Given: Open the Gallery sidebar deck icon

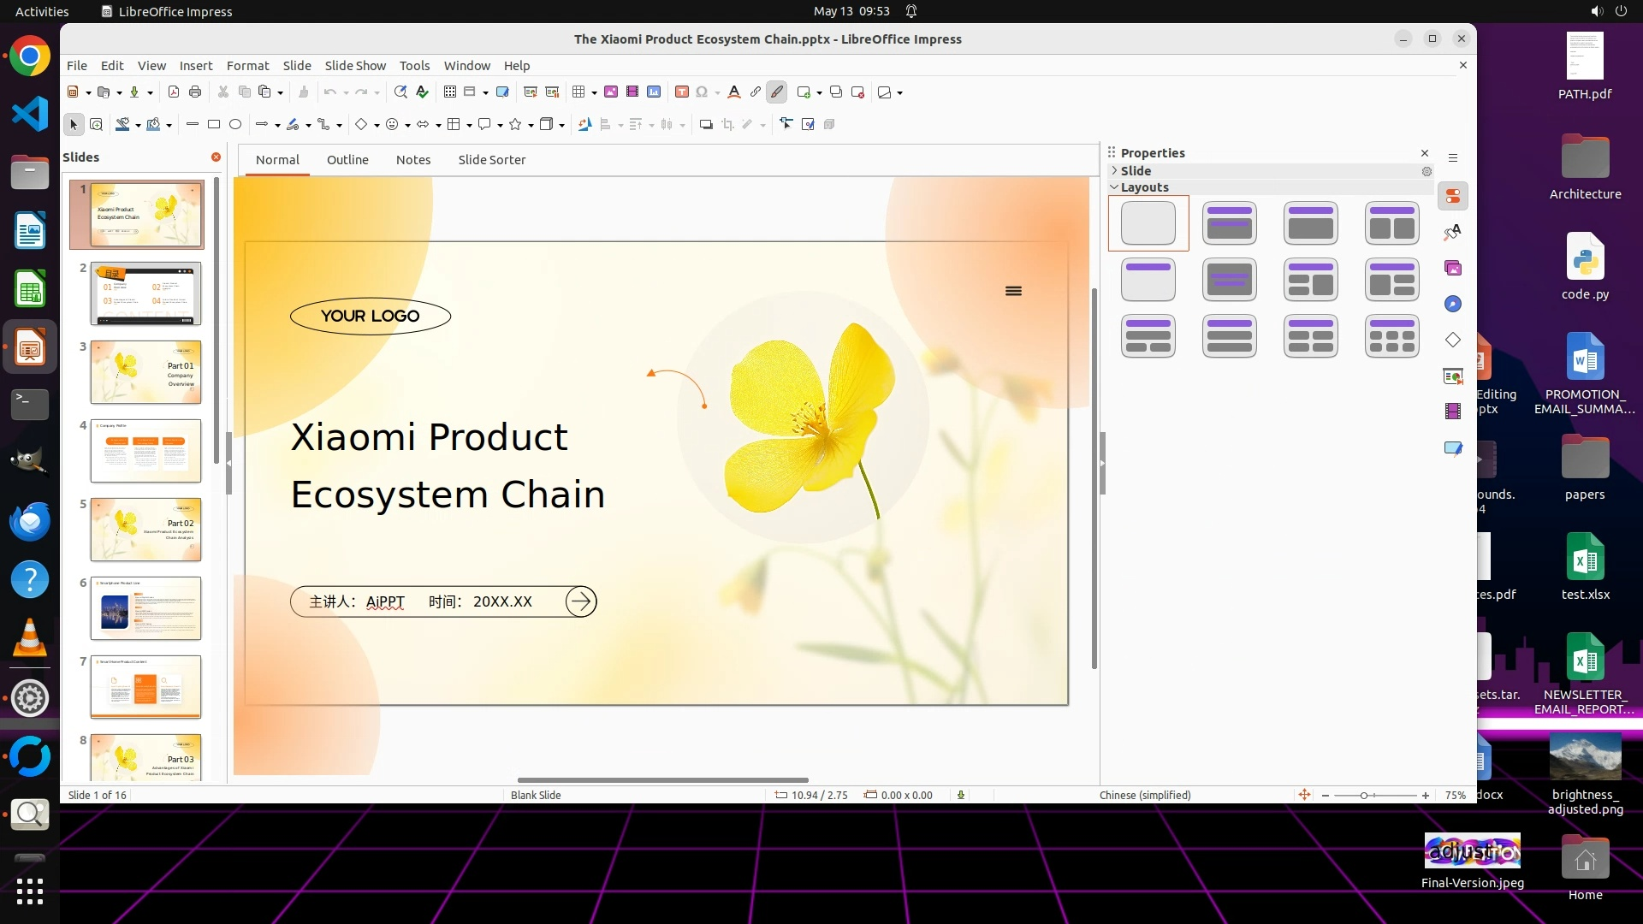Looking at the screenshot, I should point(1453,269).
